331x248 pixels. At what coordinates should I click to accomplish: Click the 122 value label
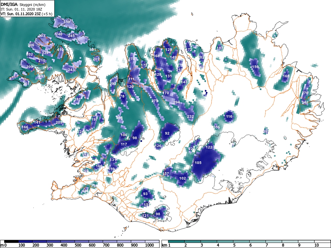(x=209, y=147)
